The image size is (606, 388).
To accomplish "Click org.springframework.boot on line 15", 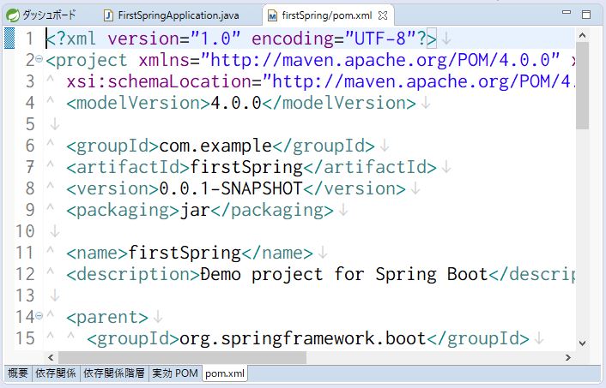I will (303, 338).
